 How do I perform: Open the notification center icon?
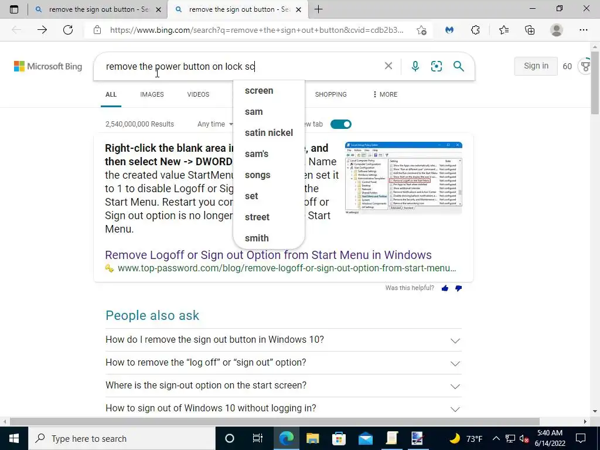[x=581, y=438]
